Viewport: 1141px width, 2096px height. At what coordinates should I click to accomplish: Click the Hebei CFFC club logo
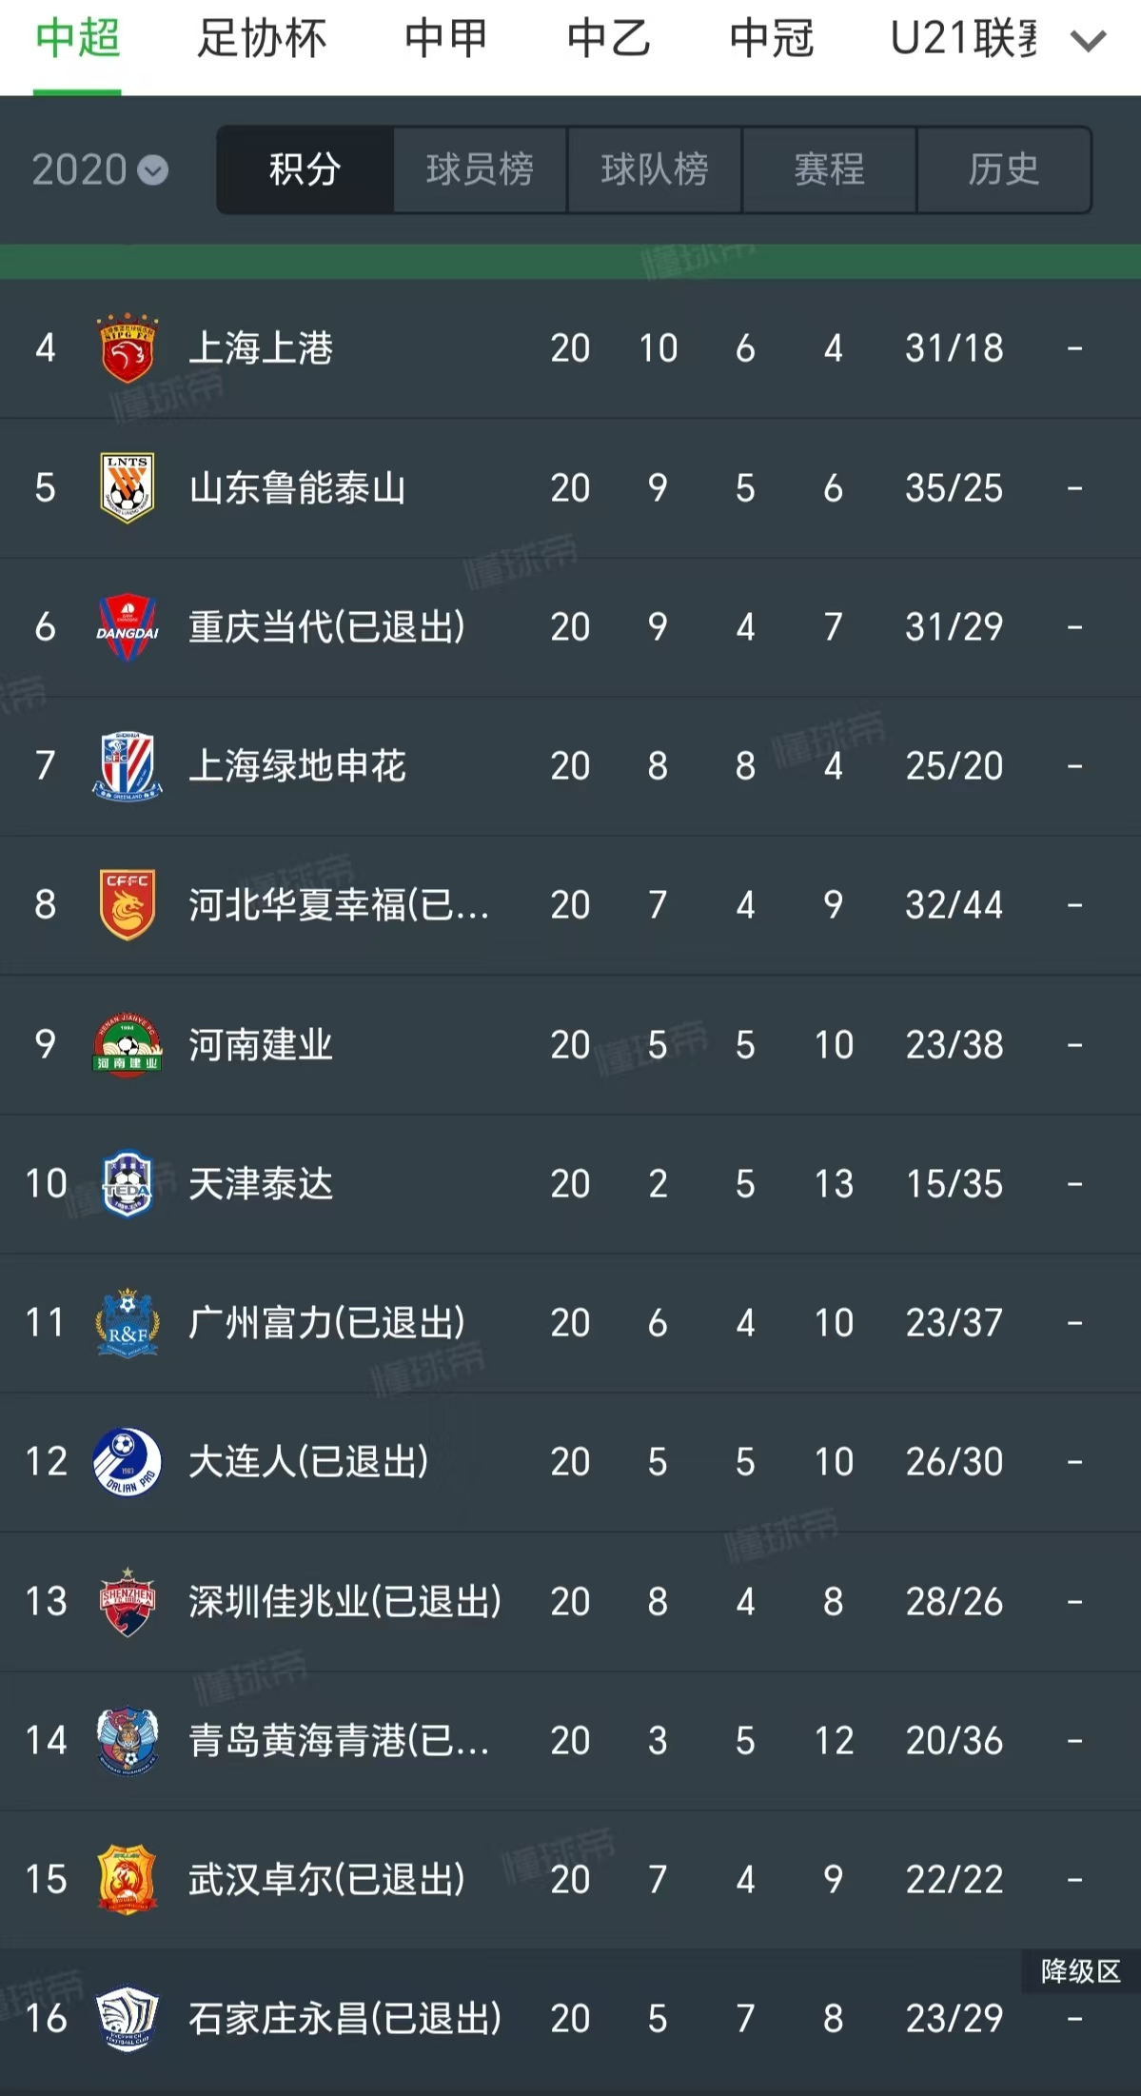click(125, 905)
